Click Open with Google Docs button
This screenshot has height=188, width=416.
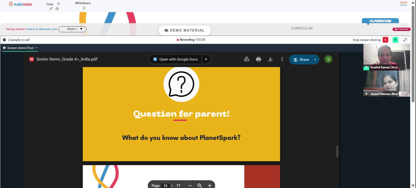click(176, 59)
